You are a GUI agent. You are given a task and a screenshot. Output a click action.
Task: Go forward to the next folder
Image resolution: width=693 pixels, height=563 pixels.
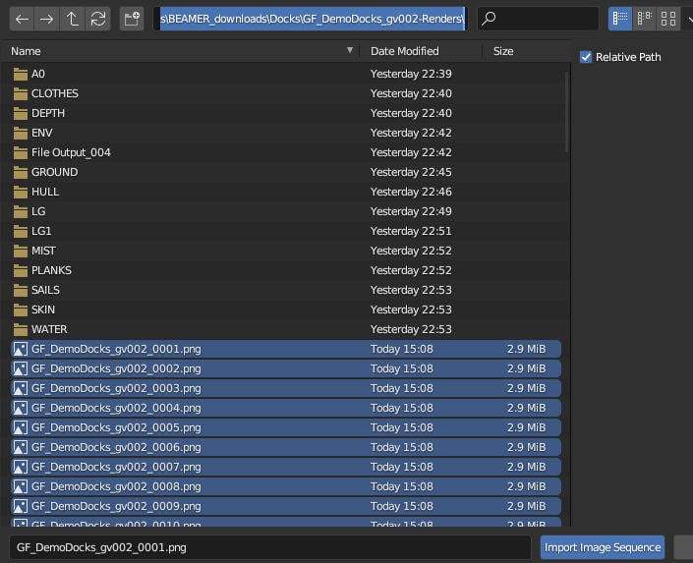coord(46,19)
